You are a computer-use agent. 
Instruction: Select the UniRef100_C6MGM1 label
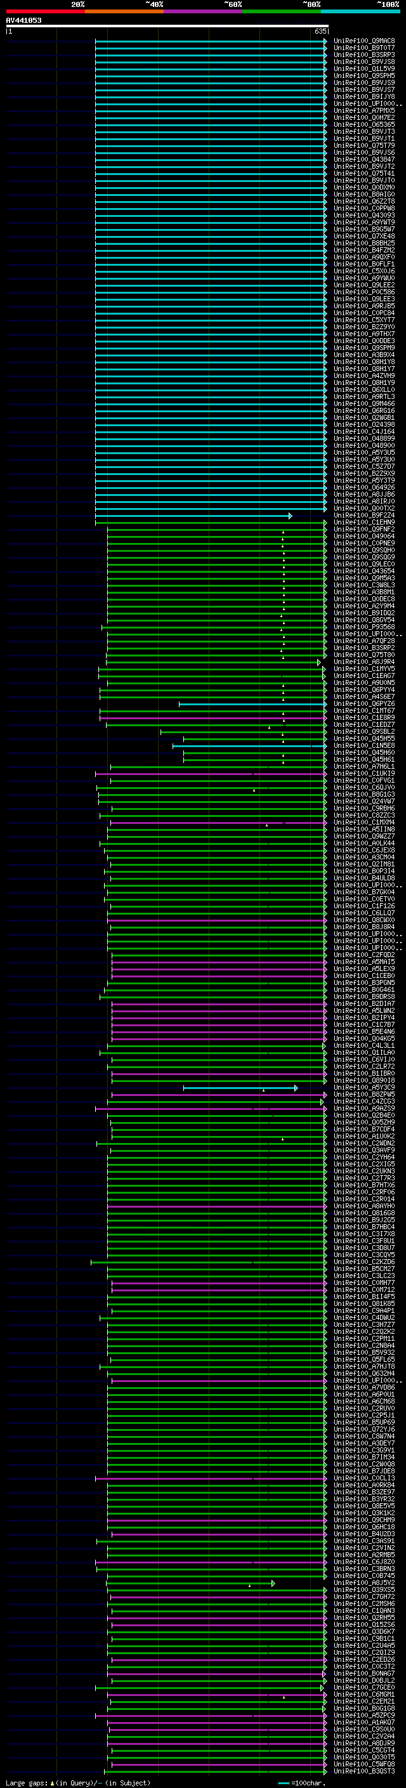tap(364, 1694)
